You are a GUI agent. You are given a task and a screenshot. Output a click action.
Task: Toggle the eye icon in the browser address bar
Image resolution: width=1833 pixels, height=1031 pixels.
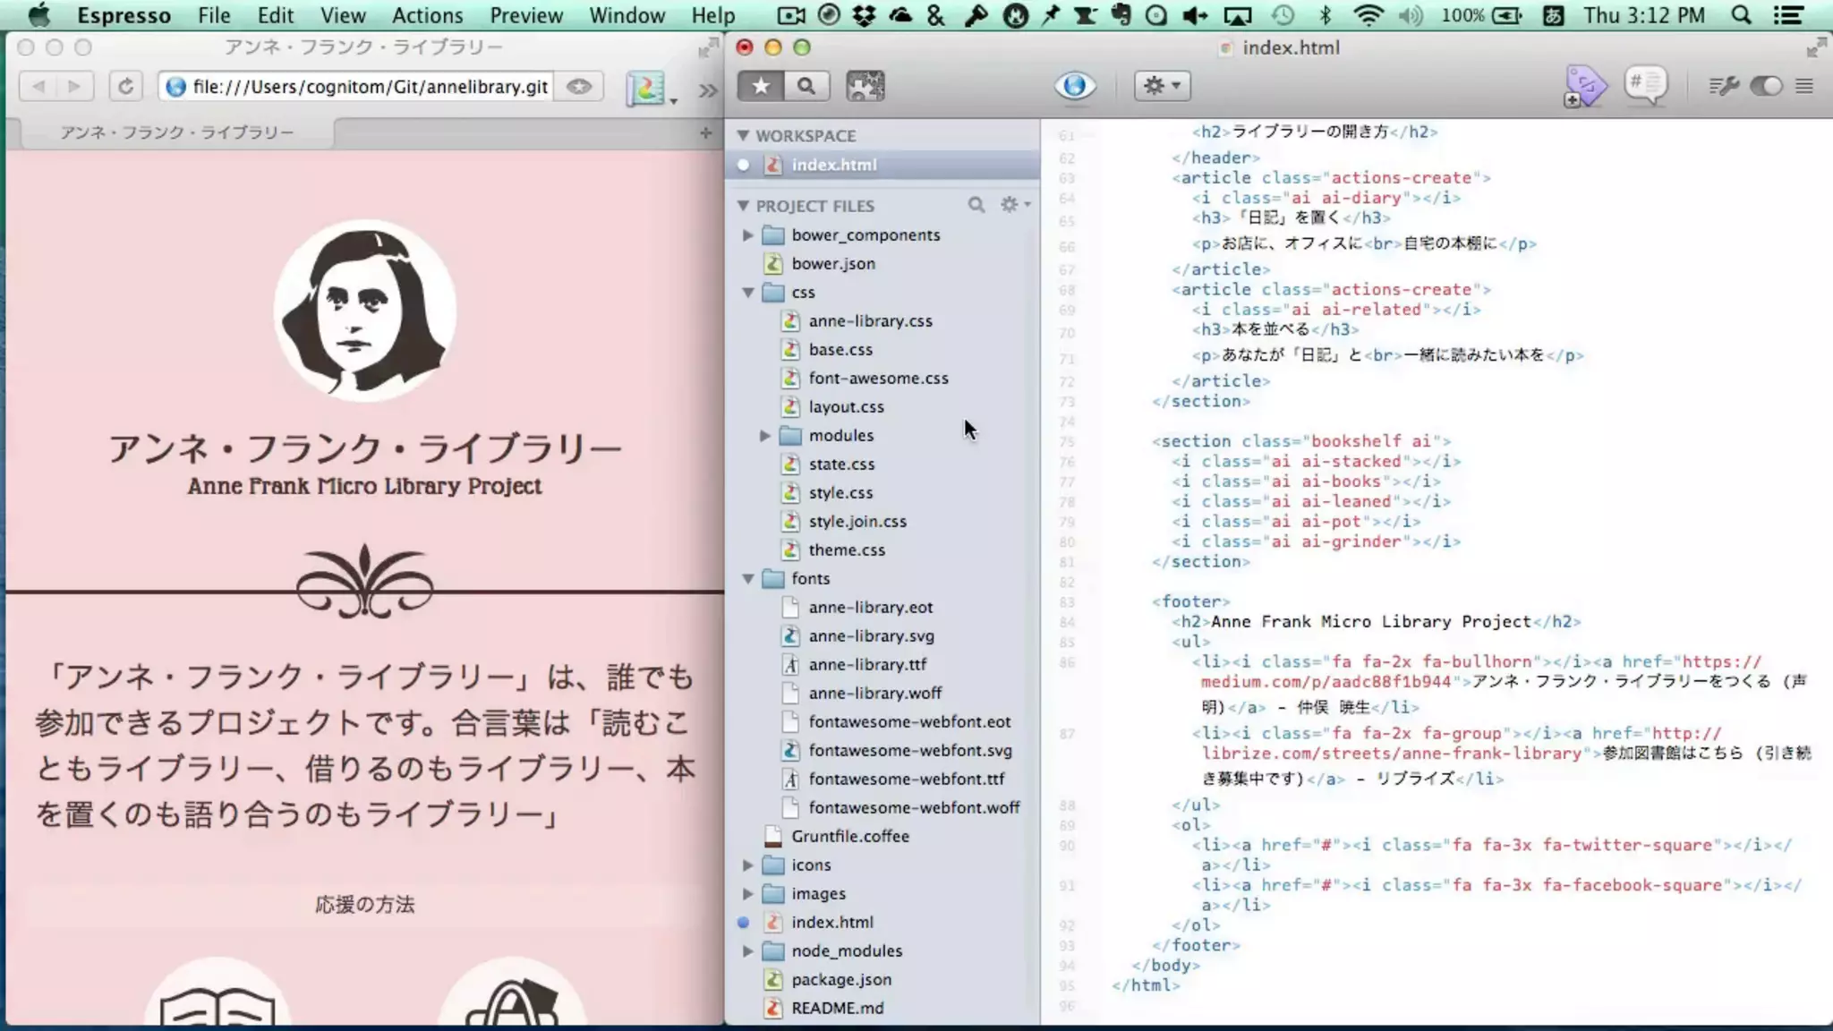tap(579, 87)
